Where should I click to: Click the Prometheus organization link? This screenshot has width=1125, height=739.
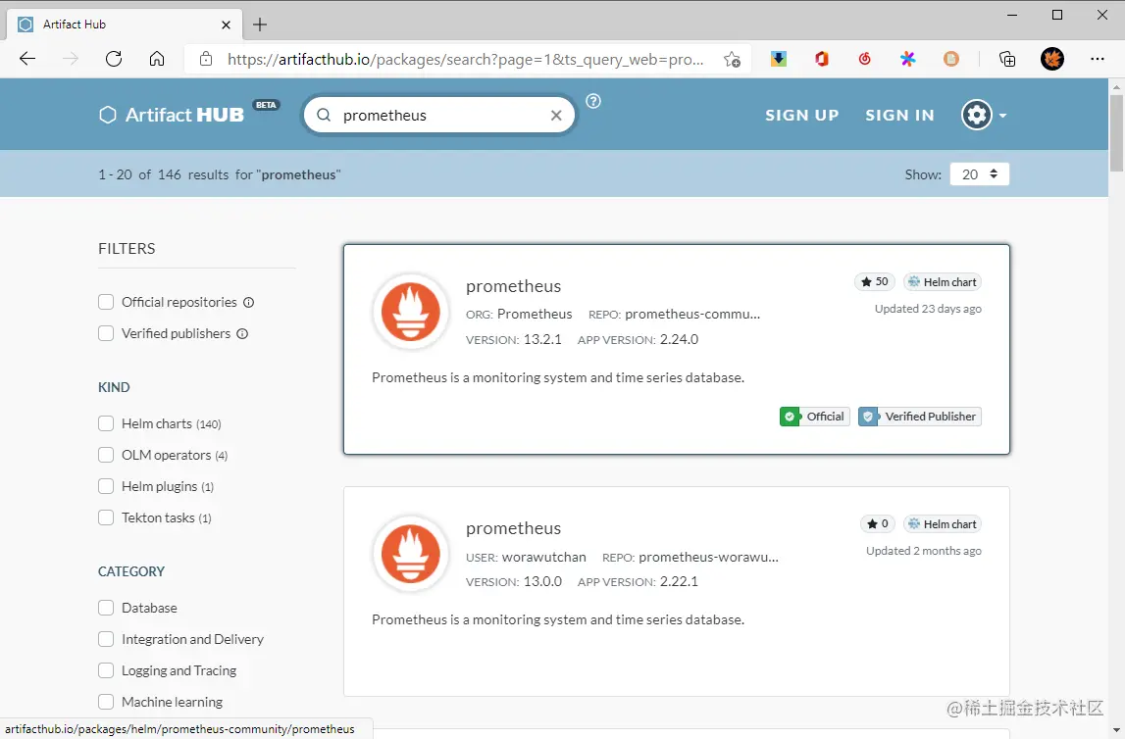[x=535, y=314]
